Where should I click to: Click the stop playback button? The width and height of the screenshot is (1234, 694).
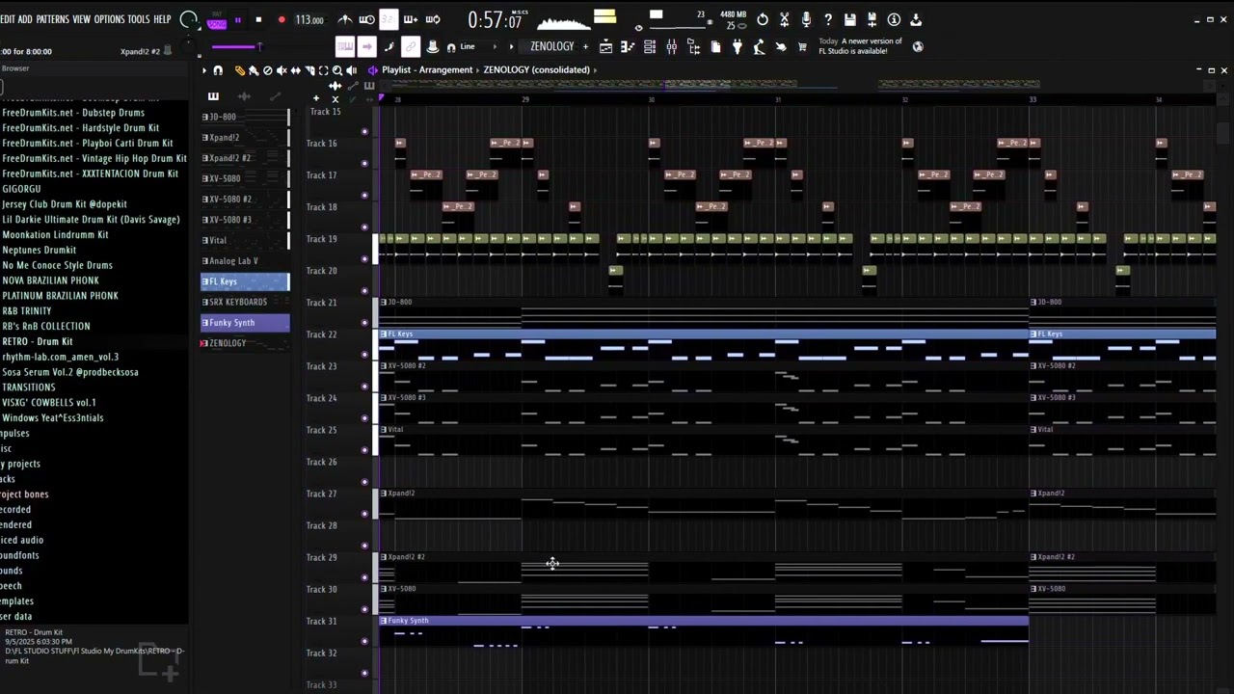click(258, 20)
